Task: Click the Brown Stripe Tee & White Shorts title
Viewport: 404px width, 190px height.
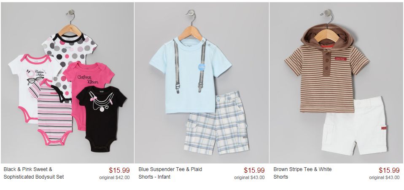Action: 302,173
